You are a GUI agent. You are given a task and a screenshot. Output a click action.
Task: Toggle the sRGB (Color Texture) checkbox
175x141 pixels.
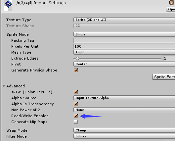76,92
